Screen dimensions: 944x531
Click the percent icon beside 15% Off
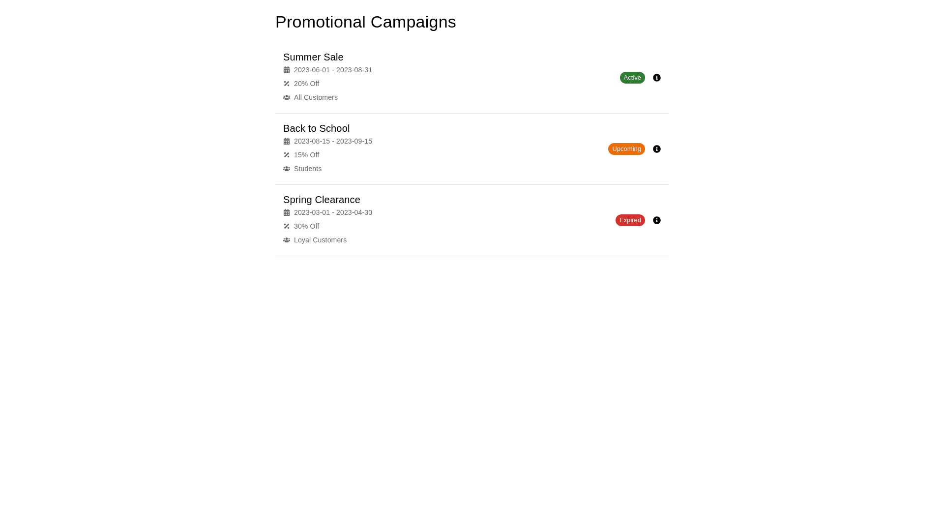pos(287,155)
